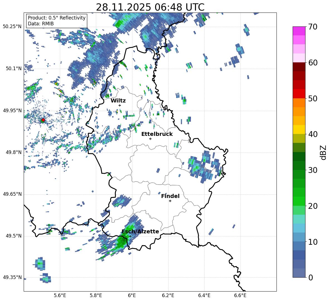Click the Product: 0.5° Reflectivity text
The image size is (330, 301).
(57, 18)
